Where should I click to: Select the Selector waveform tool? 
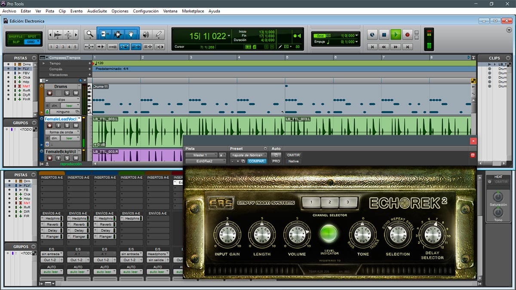click(x=117, y=34)
